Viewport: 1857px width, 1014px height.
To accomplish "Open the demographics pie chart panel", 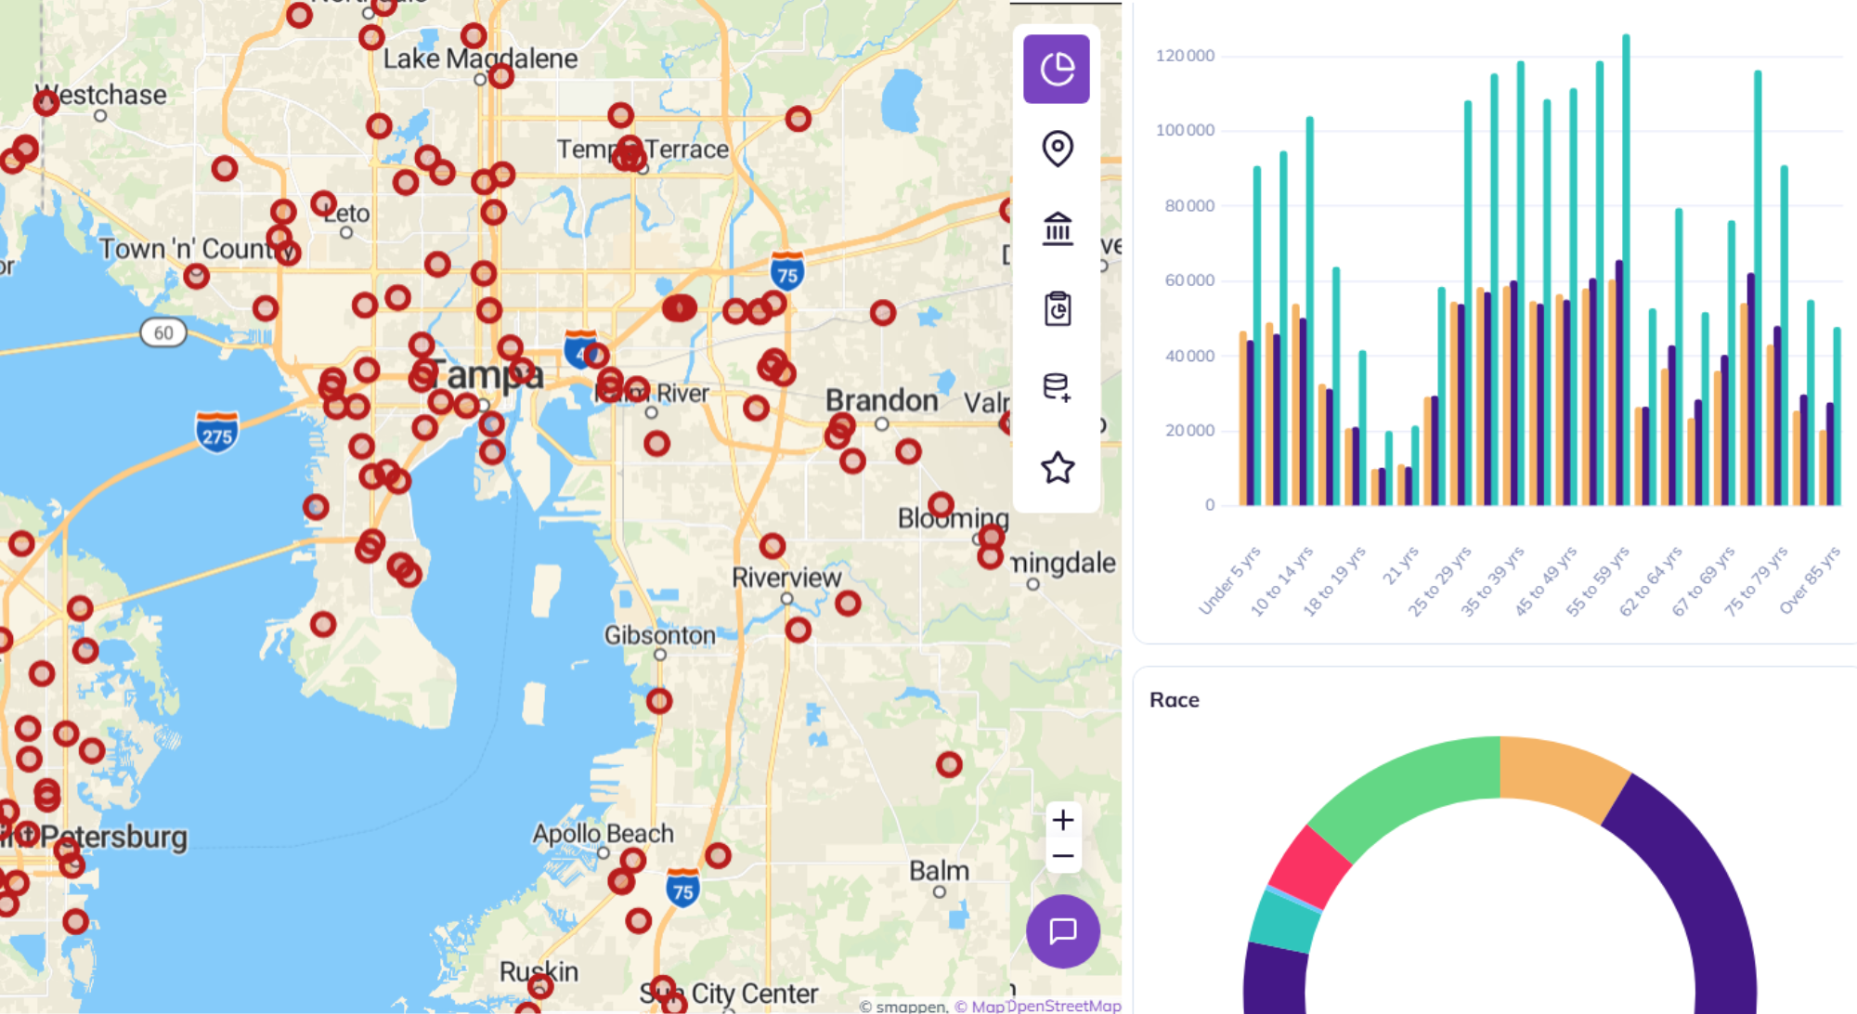I will [1058, 68].
